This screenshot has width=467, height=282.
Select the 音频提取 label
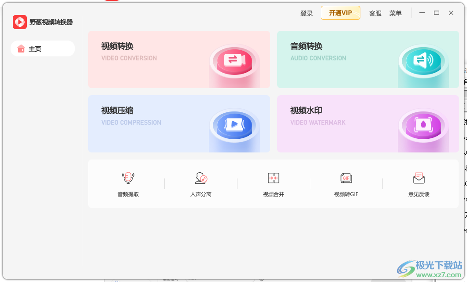pyautogui.click(x=128, y=194)
